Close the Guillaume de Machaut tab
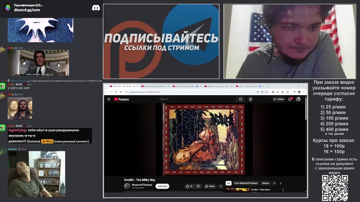 [169, 86]
